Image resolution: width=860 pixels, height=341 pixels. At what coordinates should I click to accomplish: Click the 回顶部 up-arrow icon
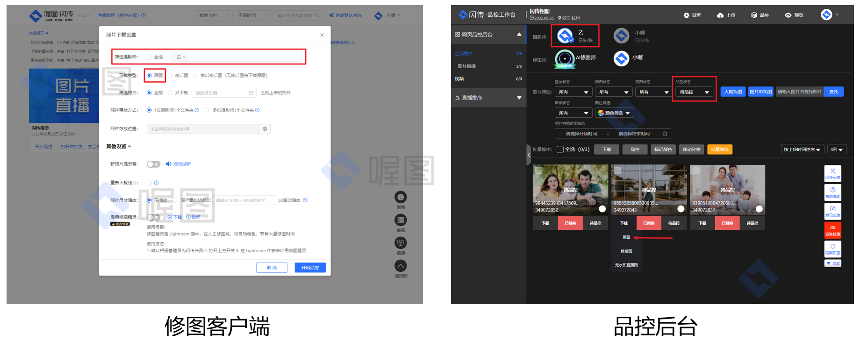click(x=401, y=266)
